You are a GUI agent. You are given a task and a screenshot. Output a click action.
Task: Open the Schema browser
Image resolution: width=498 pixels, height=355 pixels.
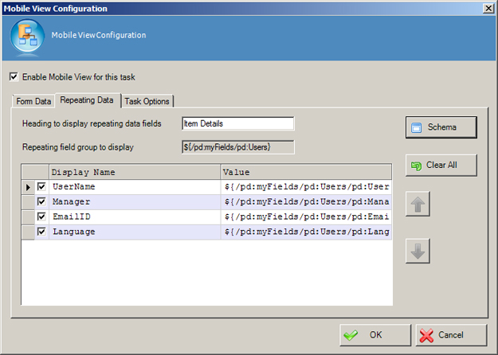tap(441, 127)
